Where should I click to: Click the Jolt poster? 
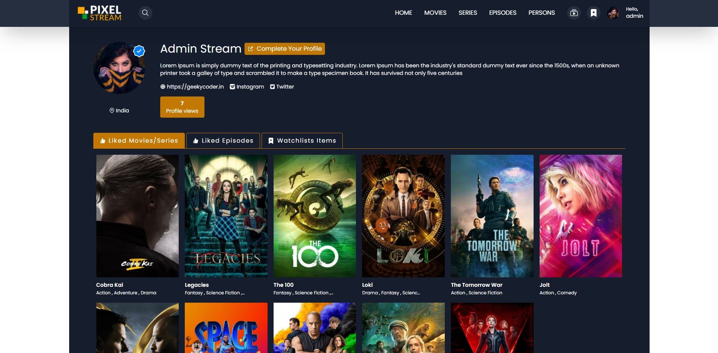click(581, 216)
